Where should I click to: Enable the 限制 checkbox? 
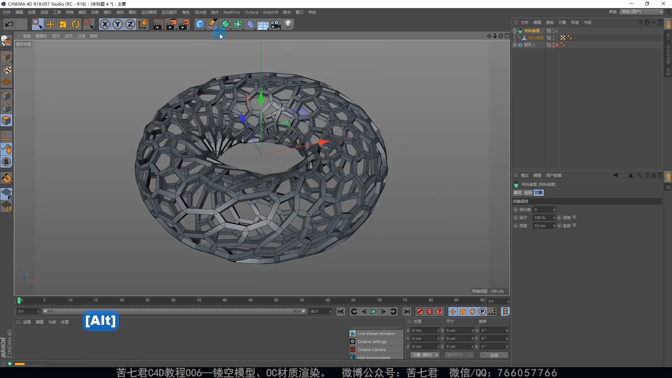pyautogui.click(x=574, y=217)
